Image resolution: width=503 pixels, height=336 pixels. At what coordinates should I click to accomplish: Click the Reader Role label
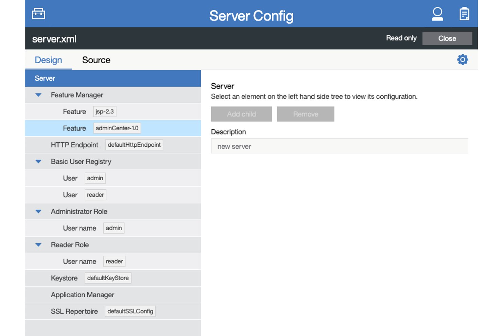(x=70, y=245)
